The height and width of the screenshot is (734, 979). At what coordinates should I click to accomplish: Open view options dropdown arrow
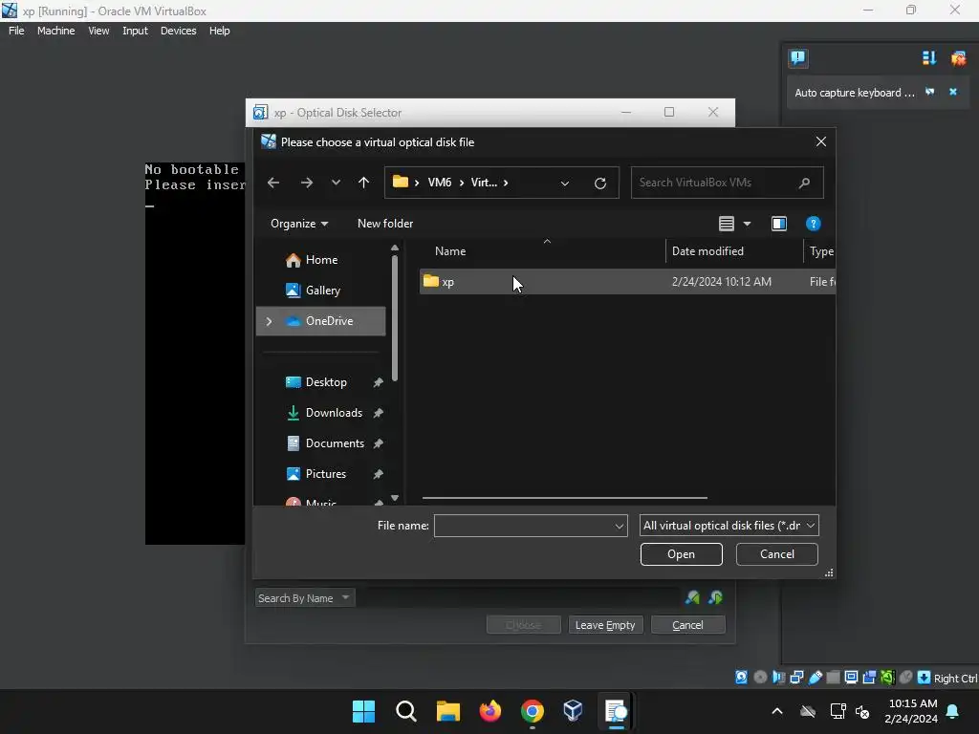coord(748,224)
